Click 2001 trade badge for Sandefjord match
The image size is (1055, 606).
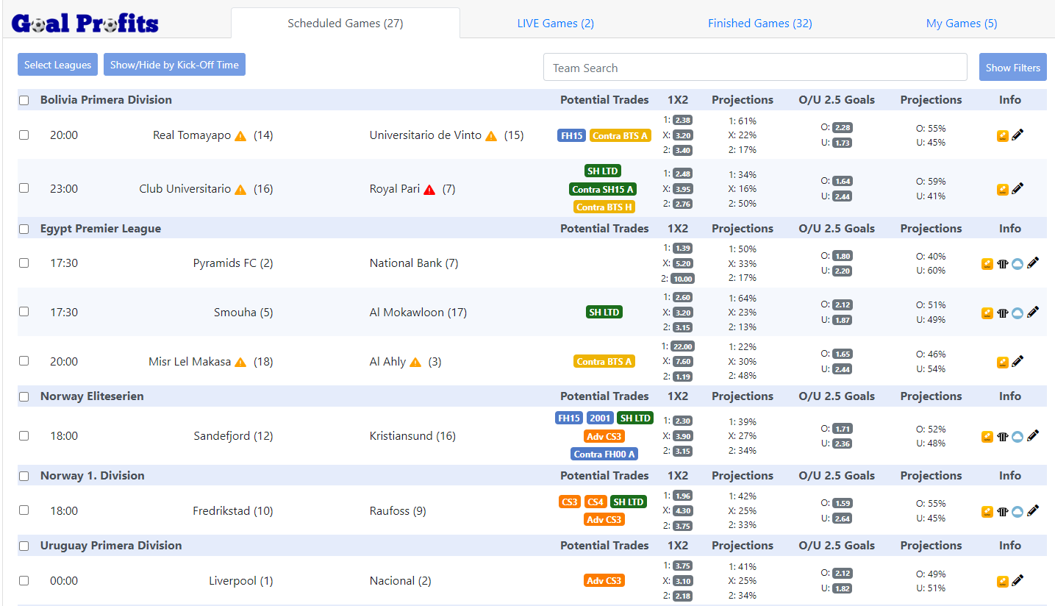pos(600,418)
